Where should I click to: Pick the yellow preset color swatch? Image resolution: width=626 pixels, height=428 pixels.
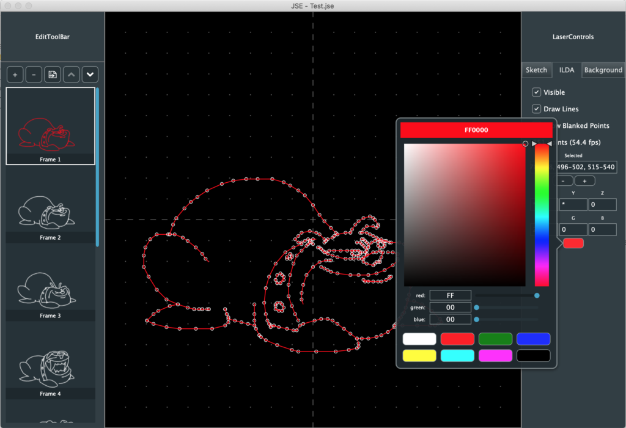point(419,355)
